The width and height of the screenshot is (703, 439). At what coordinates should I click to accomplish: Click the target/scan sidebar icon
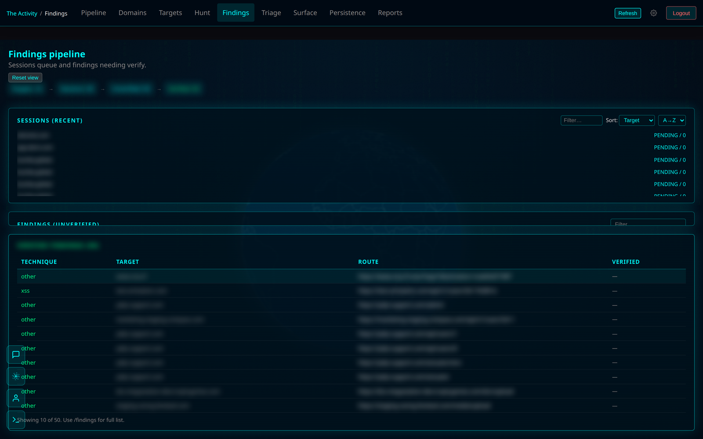pos(16,376)
